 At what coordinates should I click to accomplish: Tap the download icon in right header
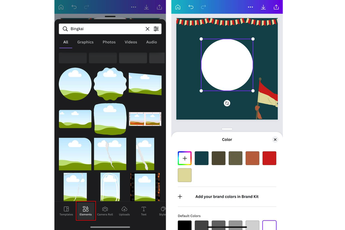pyautogui.click(x=263, y=7)
